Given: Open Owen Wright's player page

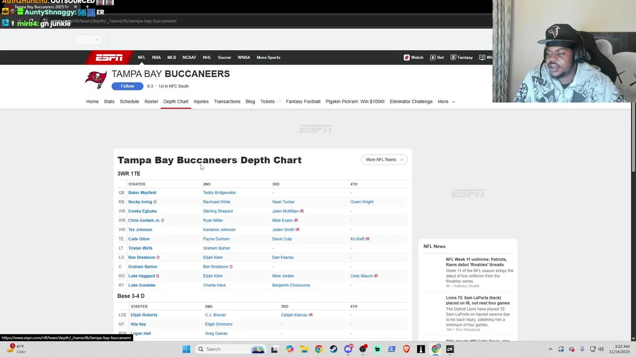Looking at the screenshot, I should pos(362,202).
